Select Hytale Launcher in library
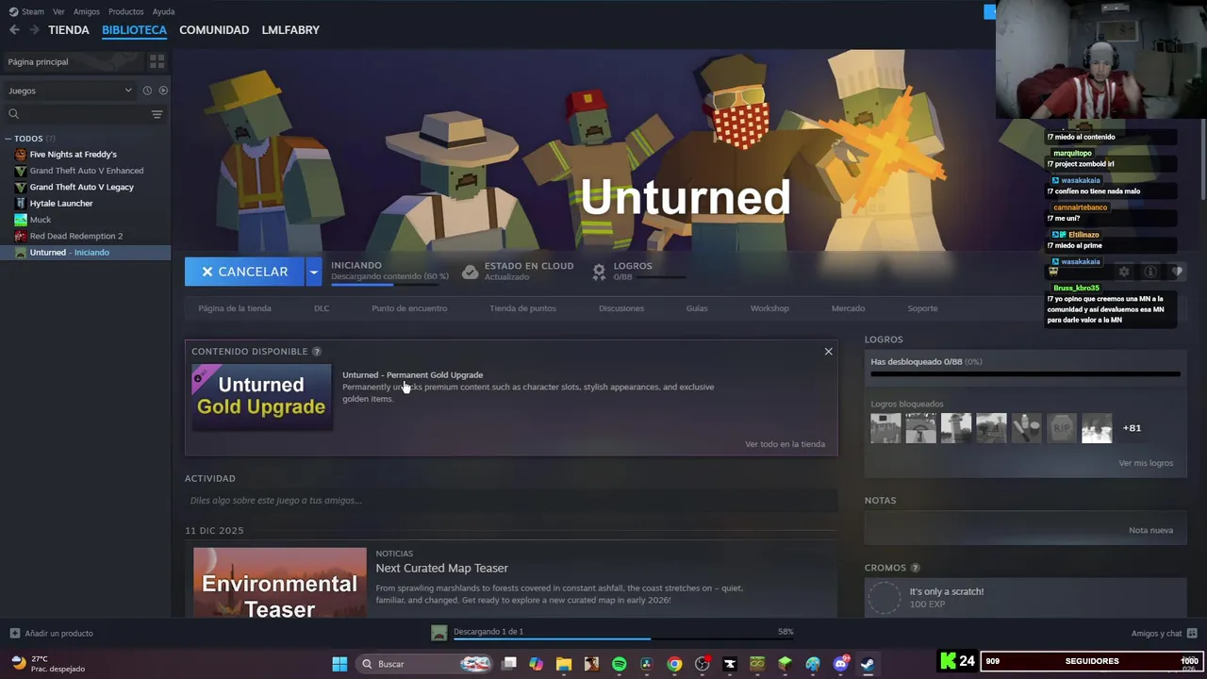 tap(60, 203)
